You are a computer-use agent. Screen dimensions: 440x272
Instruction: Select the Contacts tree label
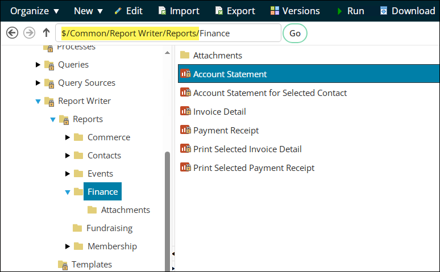point(105,156)
